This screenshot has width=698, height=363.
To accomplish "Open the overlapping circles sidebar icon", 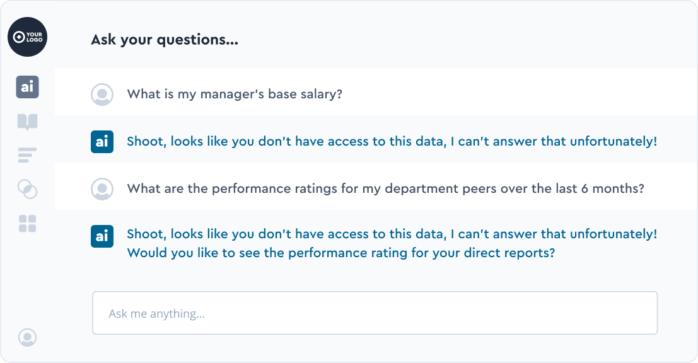I will coord(27,188).
